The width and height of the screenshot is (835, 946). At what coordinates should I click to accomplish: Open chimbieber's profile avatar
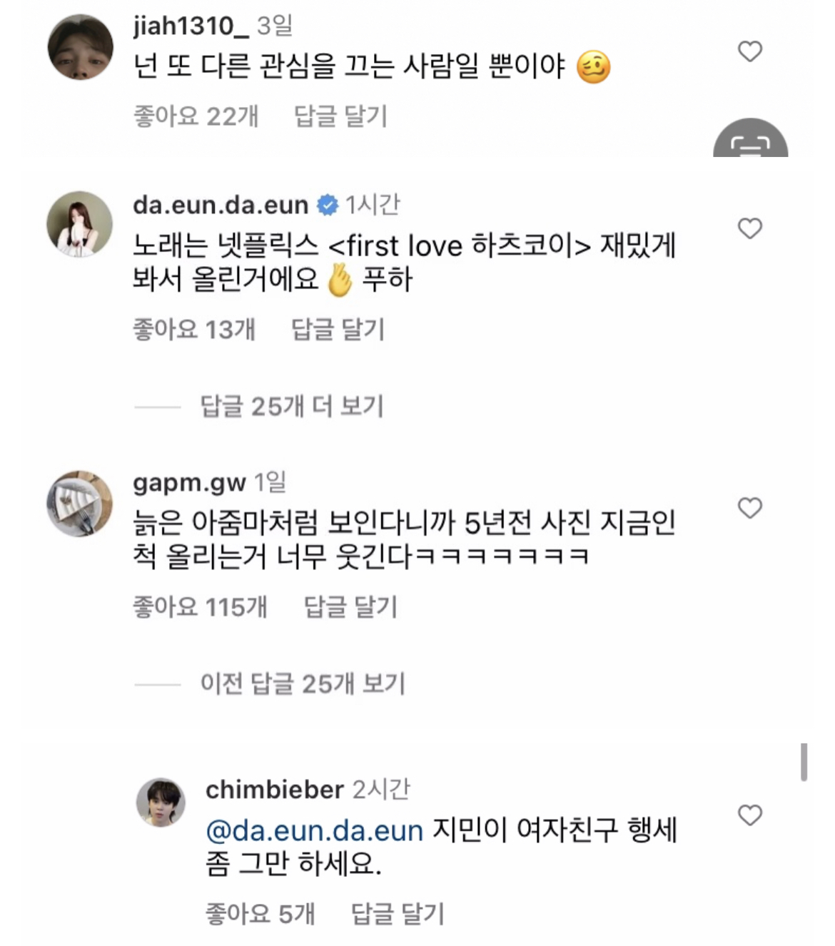coord(161,803)
